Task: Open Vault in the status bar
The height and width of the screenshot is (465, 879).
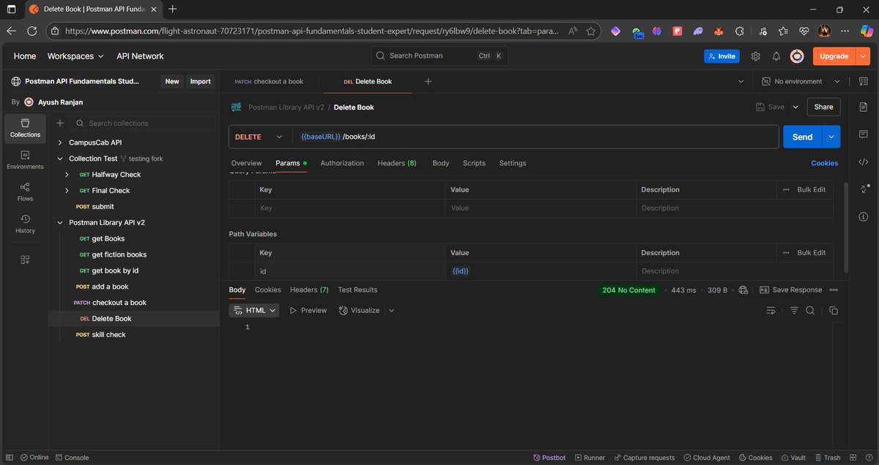Action: (793, 458)
